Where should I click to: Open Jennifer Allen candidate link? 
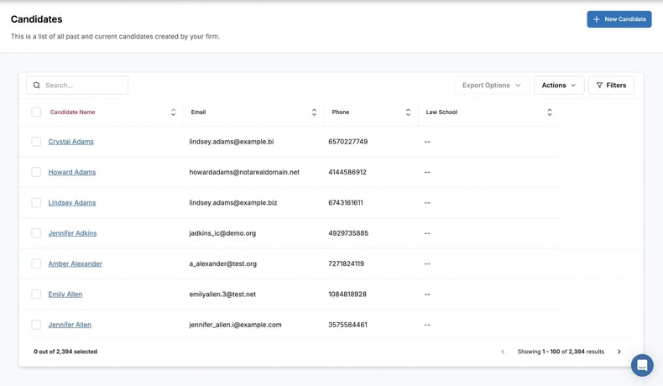coord(70,325)
